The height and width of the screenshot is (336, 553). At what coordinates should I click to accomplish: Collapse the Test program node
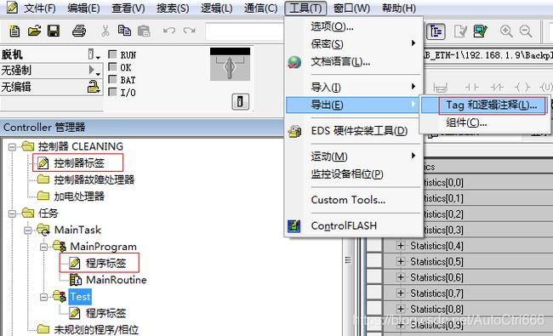43,297
